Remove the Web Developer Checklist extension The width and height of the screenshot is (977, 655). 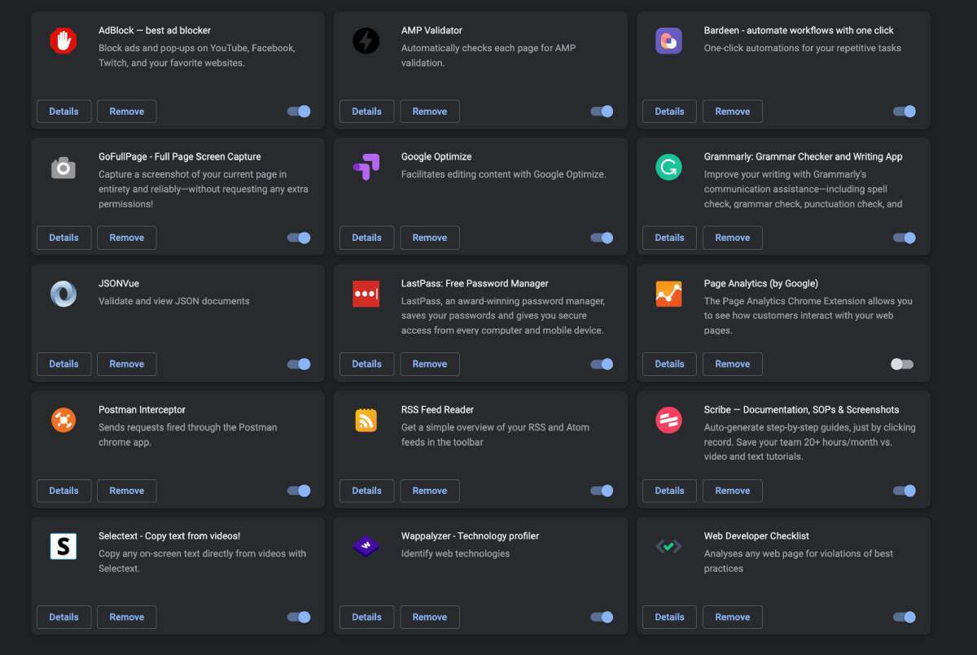732,617
